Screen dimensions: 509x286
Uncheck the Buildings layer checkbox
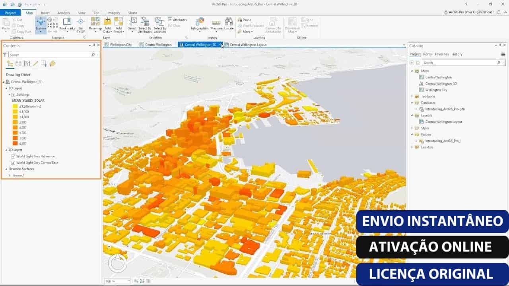(x=13, y=95)
